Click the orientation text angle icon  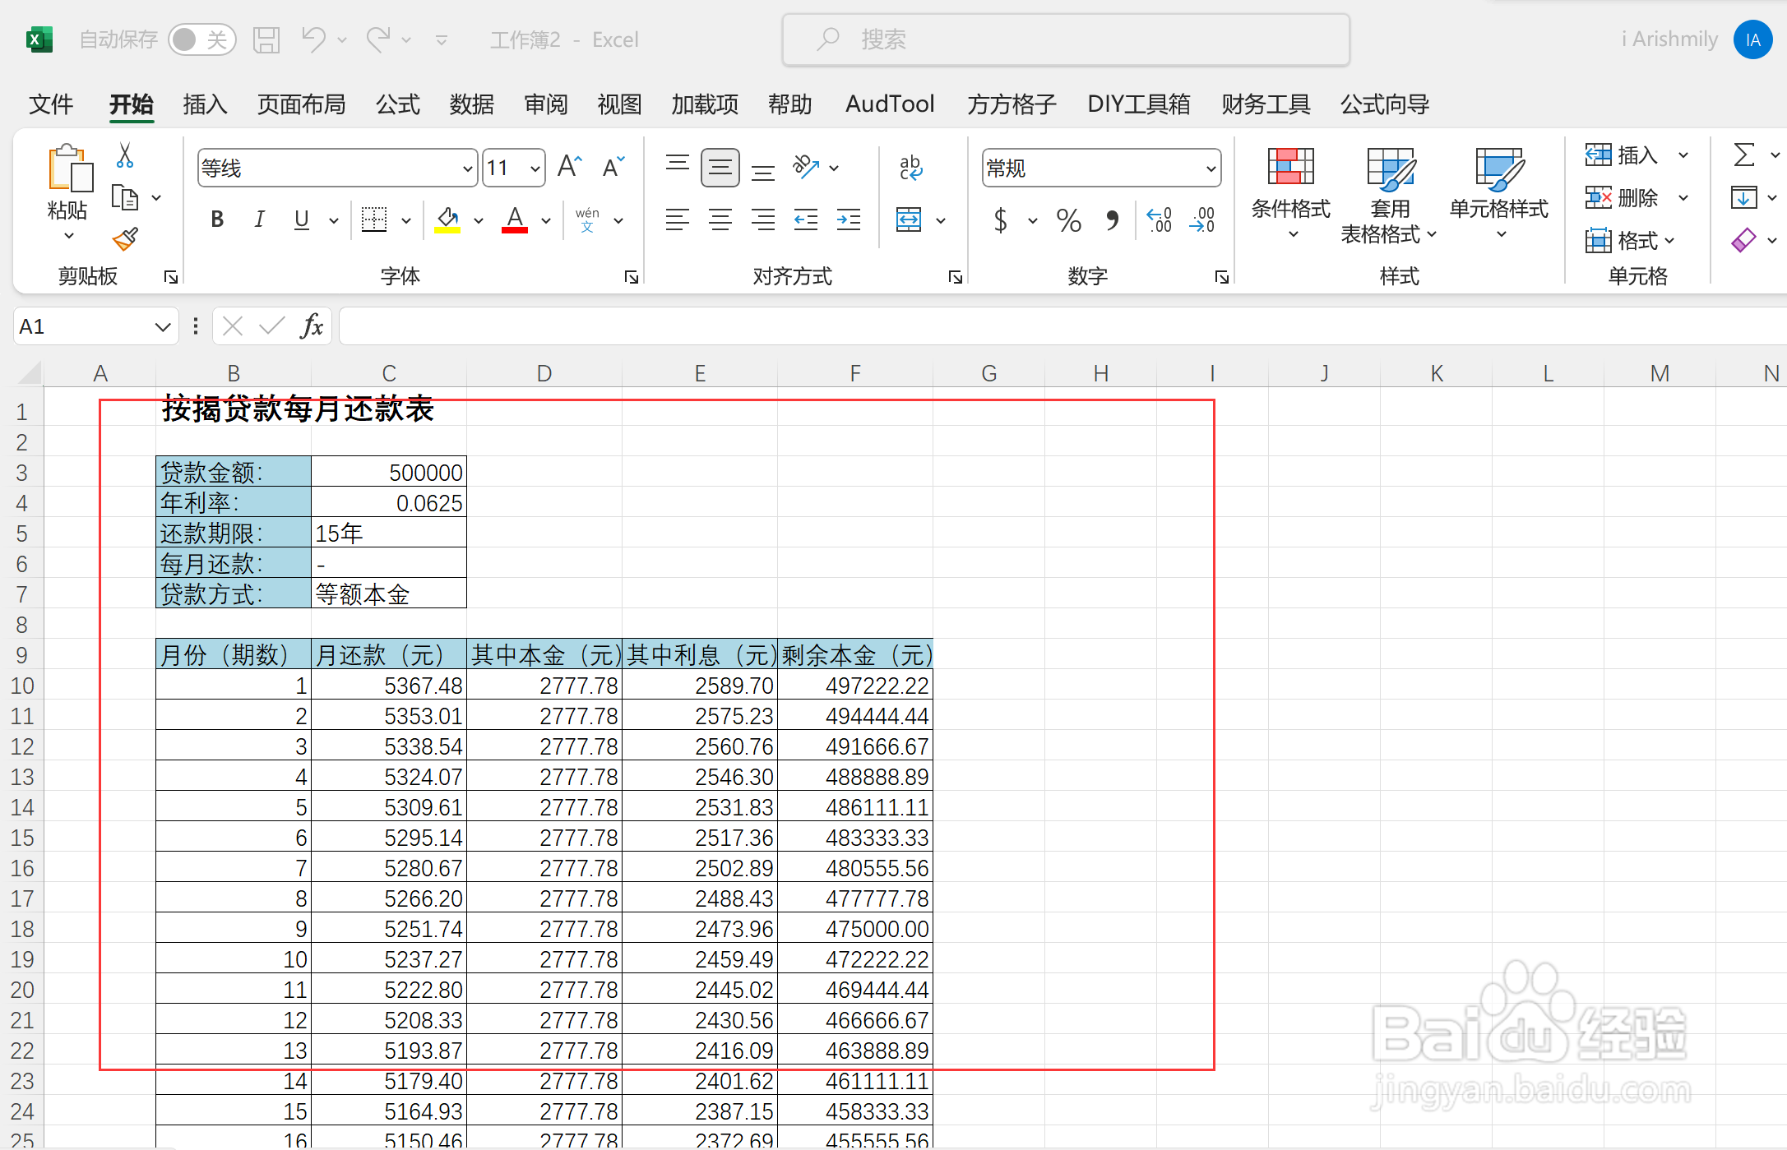pos(806,167)
